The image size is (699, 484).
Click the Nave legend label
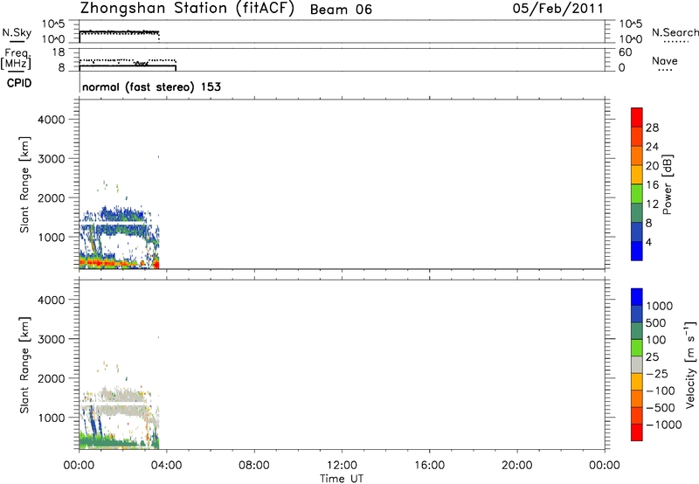(665, 61)
